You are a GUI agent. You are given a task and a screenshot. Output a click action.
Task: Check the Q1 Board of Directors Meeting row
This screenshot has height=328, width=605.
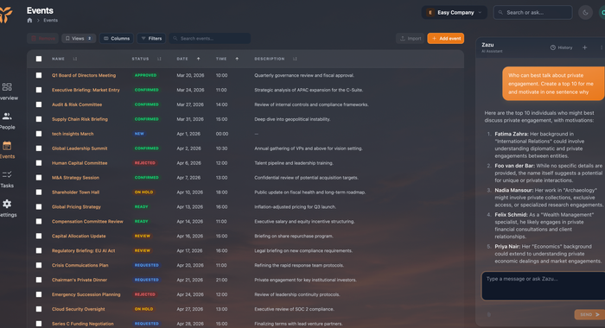click(x=39, y=76)
